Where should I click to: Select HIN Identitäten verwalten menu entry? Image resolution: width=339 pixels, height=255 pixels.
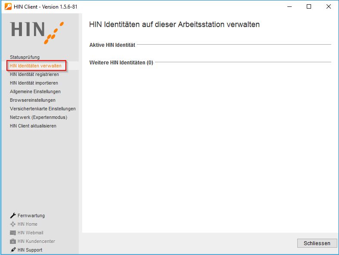(36, 66)
